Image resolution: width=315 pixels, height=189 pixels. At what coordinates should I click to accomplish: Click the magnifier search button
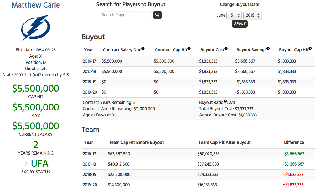click(157, 15)
